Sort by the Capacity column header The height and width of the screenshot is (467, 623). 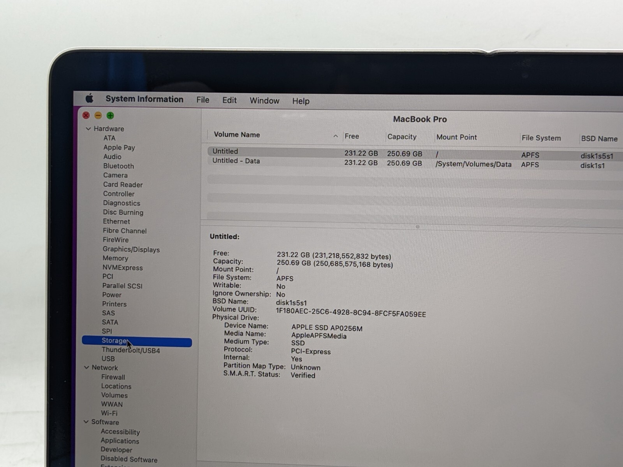coord(402,137)
